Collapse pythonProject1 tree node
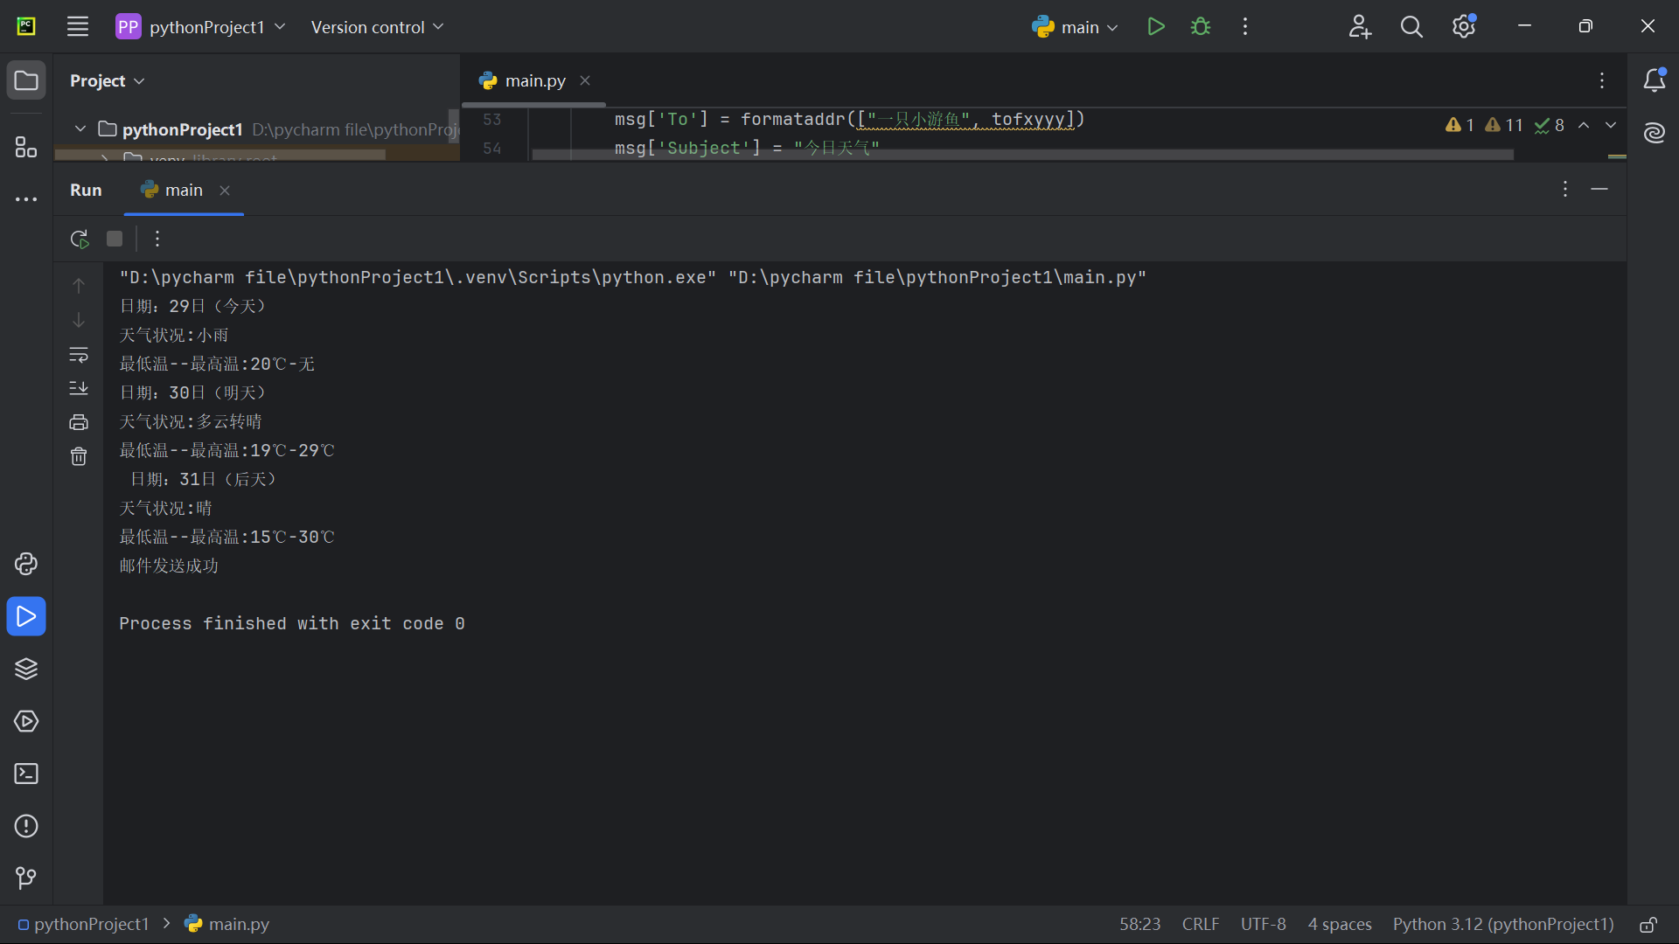Screen dimensions: 1679x944 pyautogui.click(x=80, y=129)
